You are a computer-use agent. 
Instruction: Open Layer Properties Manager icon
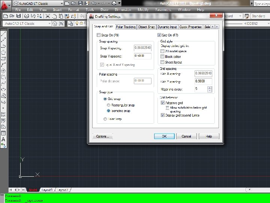[x=70, y=23]
